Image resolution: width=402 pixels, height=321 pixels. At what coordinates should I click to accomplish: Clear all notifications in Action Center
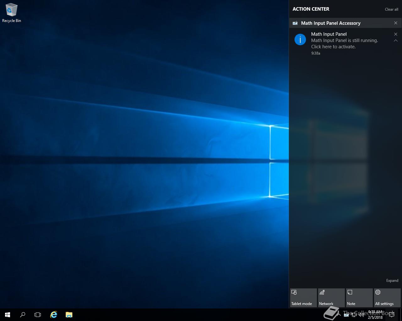(x=391, y=9)
